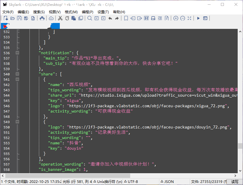Undo the last edit

(110, 18)
